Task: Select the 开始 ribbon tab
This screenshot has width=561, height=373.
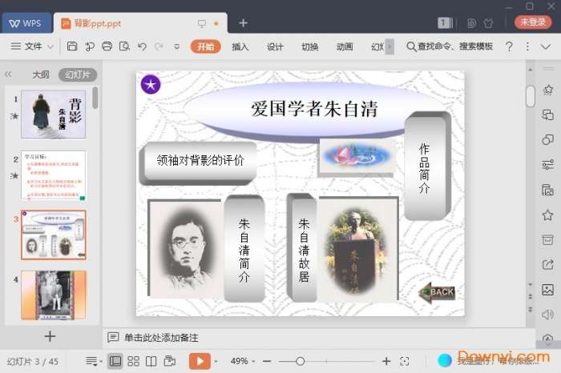Action: pos(205,46)
